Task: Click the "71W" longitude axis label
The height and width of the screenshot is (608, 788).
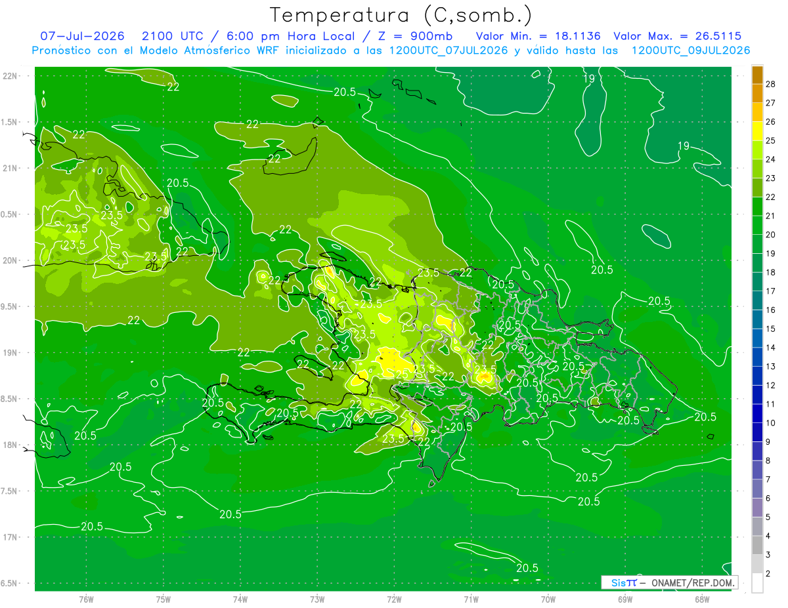Action: click(x=471, y=600)
